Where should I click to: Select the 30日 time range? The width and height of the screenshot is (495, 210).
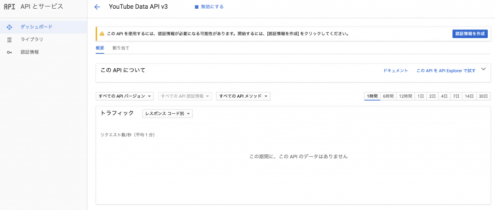pyautogui.click(x=483, y=96)
